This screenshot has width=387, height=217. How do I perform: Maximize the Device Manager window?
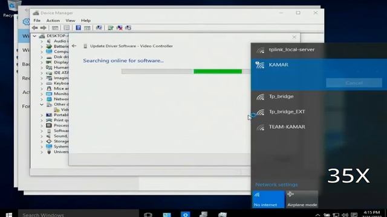[298, 13]
